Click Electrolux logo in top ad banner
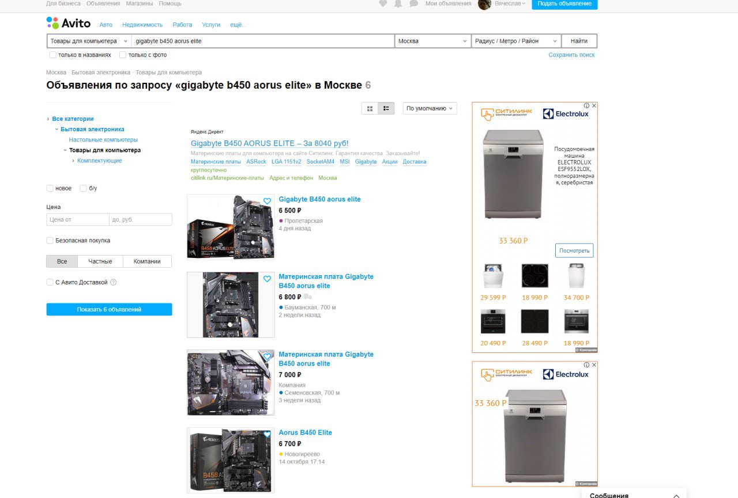The image size is (738, 498). (x=566, y=114)
